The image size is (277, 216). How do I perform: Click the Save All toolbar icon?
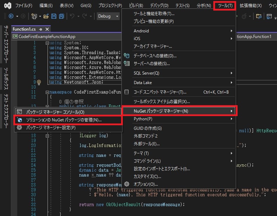[x=62, y=16]
